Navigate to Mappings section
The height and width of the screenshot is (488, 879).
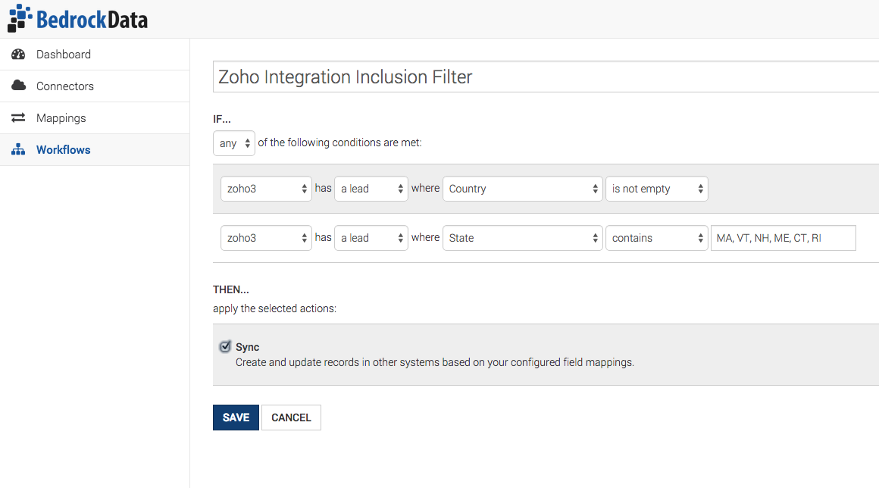click(61, 118)
